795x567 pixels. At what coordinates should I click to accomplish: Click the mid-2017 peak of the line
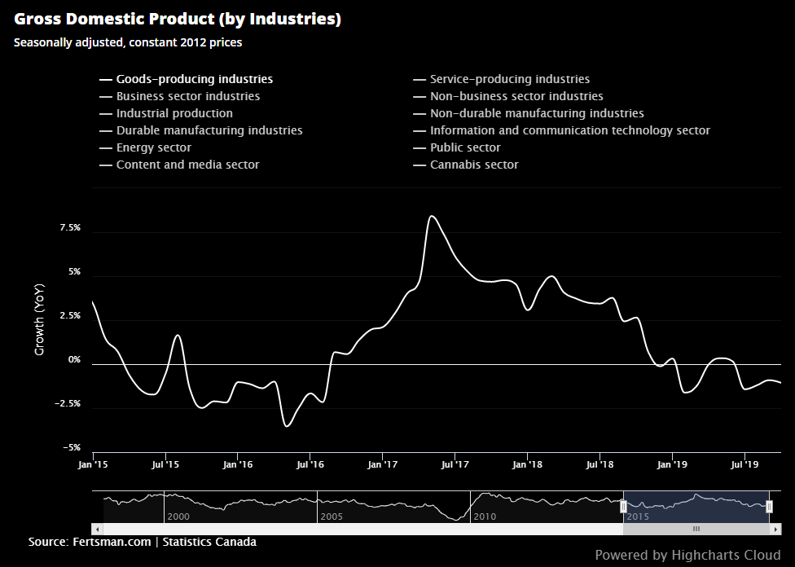pyautogui.click(x=432, y=217)
